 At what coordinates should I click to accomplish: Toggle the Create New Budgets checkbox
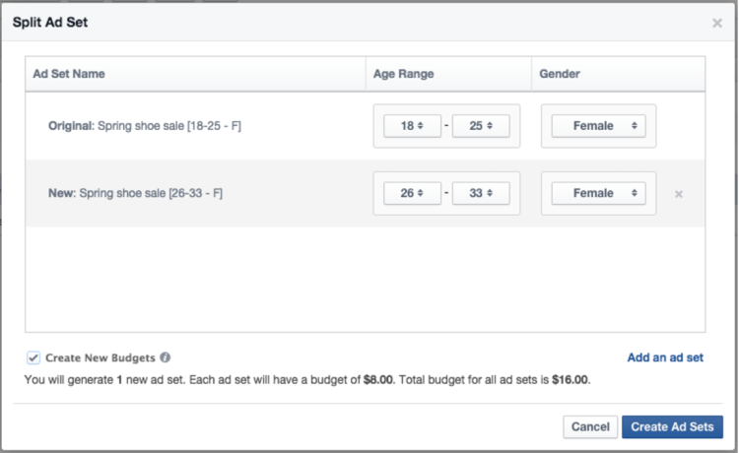tap(34, 358)
